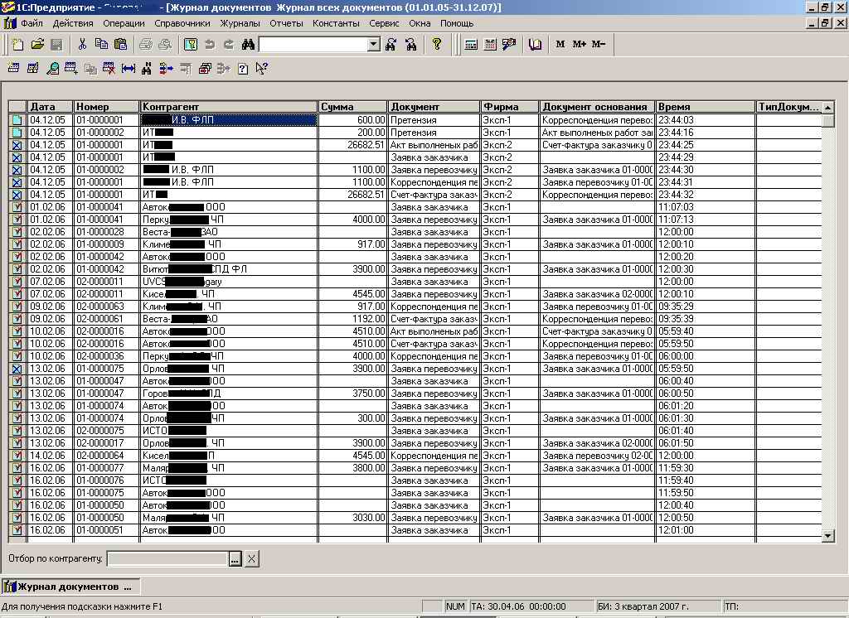Open contractor selection with the ellipsis button
Image resolution: width=849 pixels, height=618 pixels.
(235, 559)
